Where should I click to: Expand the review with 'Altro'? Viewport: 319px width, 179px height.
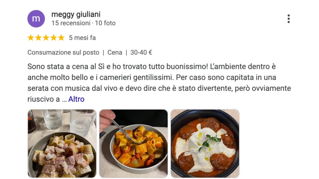76,99
